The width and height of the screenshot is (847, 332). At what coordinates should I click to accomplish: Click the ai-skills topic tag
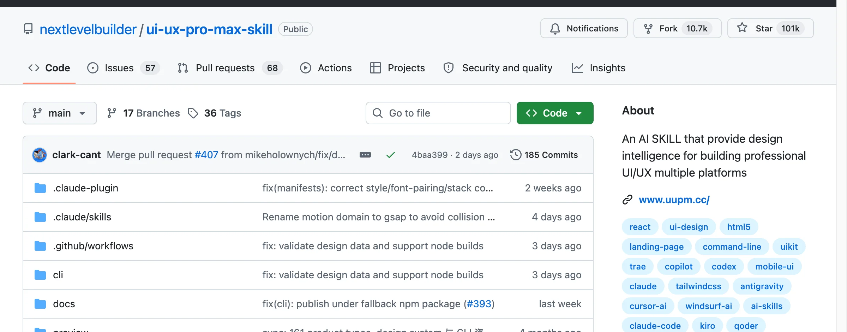click(767, 306)
